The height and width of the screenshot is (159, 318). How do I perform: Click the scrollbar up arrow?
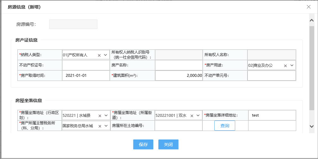point(312,20)
